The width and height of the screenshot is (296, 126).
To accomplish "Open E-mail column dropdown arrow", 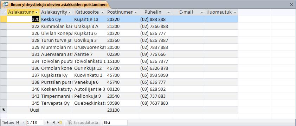I will point(202,12).
